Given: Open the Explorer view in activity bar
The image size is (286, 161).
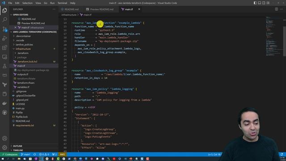Looking at the screenshot, I should click(x=4, y=10).
